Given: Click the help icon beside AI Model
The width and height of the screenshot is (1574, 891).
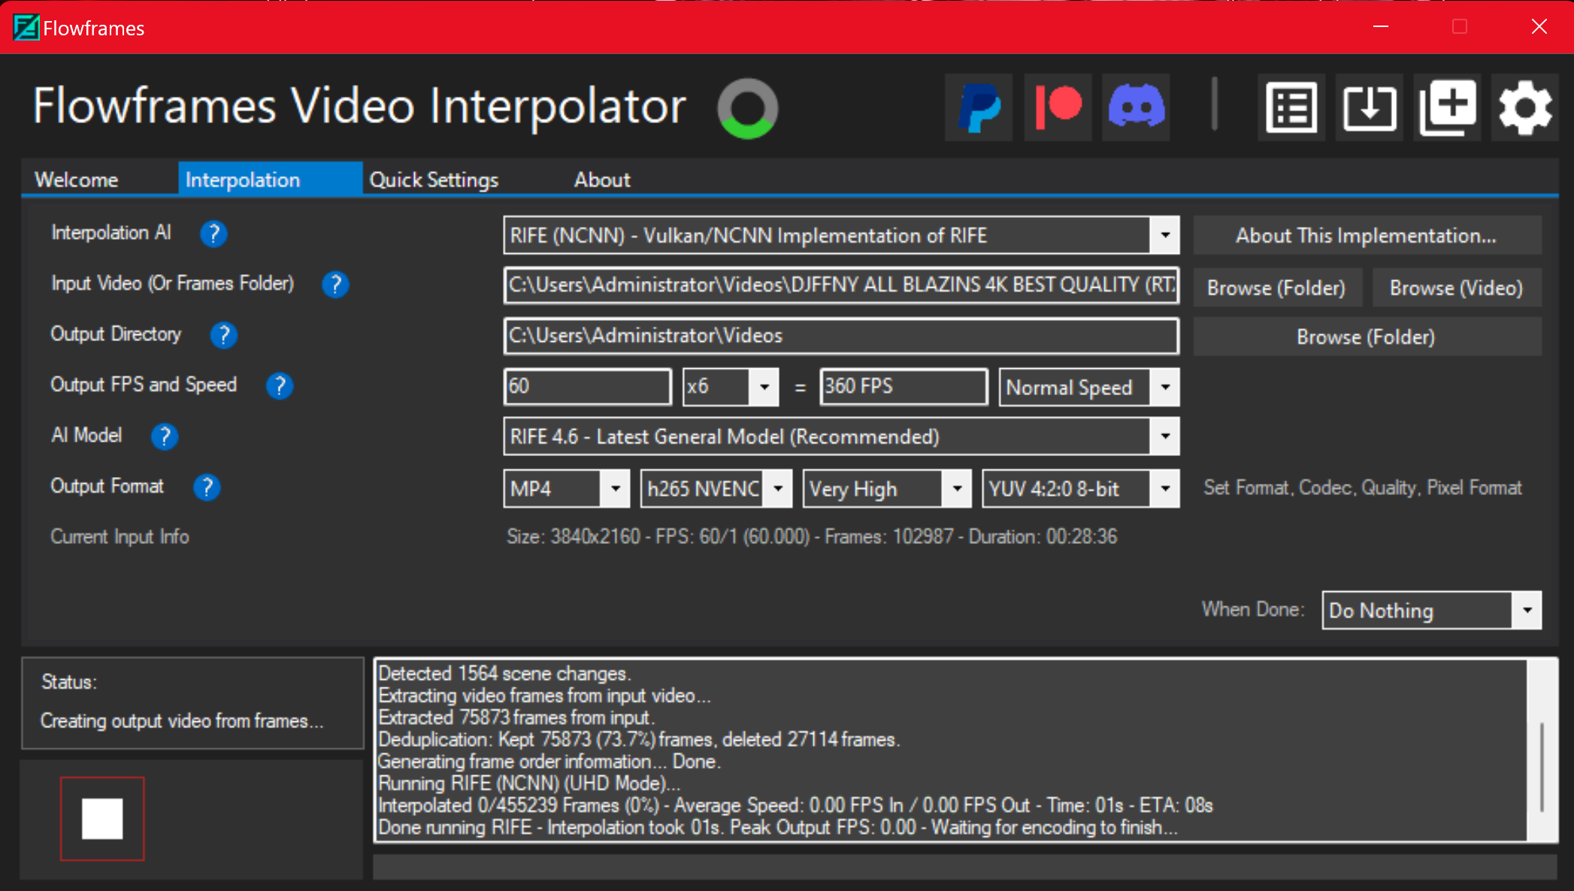Looking at the screenshot, I should click(x=165, y=436).
